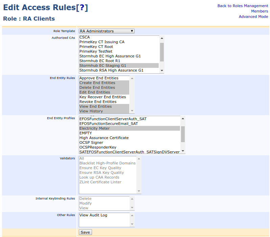Select View Audit Log in Other Rules
Screen dimensions: 270x237
click(93, 215)
